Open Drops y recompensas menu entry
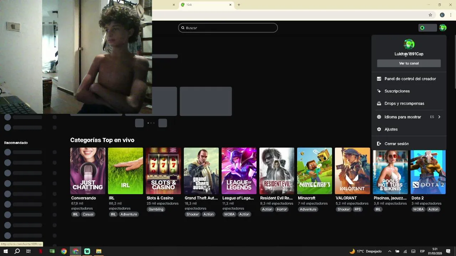 tap(409, 103)
